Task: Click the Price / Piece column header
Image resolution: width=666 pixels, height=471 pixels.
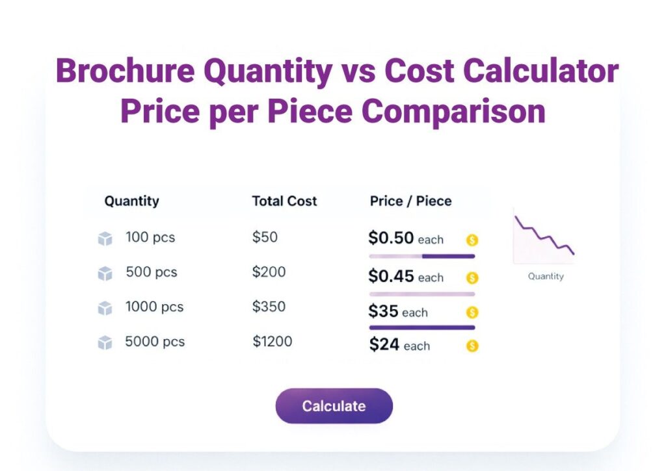Action: [410, 201]
